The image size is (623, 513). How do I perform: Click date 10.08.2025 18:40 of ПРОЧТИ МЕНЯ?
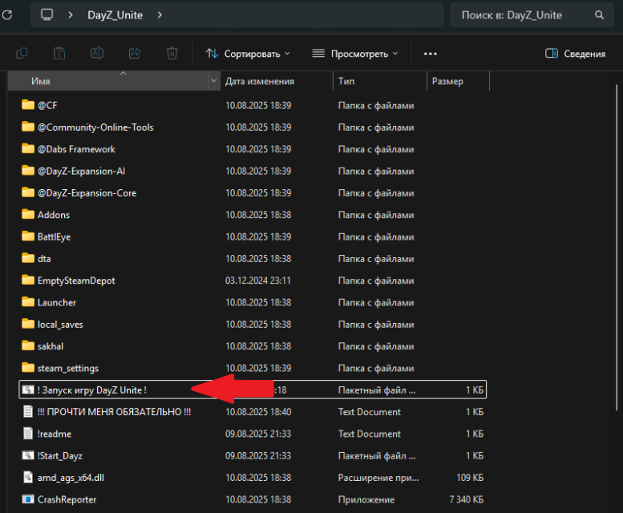pyautogui.click(x=258, y=412)
